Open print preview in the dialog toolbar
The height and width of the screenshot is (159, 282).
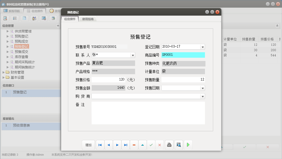(178, 145)
